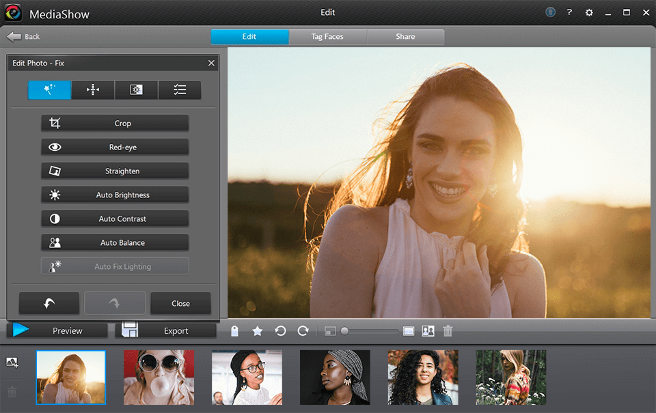The height and width of the screenshot is (413, 656).
Task: Select the magic wand Fix tab
Action: 49,90
